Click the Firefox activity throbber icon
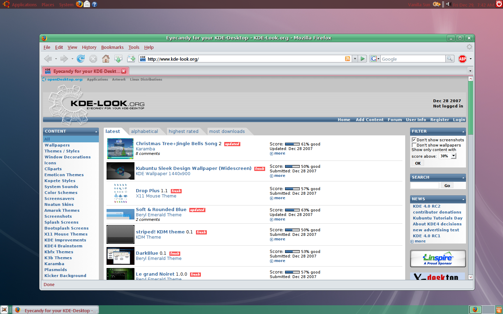This screenshot has width=503, height=314. pyautogui.click(x=469, y=47)
